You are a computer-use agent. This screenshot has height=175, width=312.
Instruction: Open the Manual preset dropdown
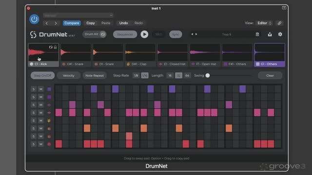(x=78, y=15)
